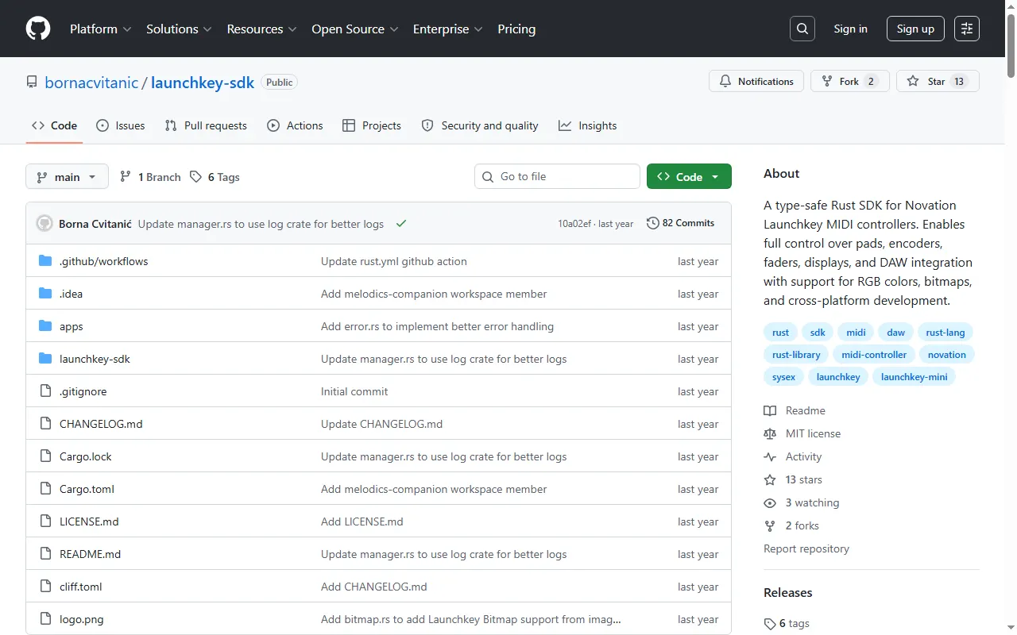The image size is (1017, 635).
Task: Open the cliff.toml file
Action: [x=80, y=587]
